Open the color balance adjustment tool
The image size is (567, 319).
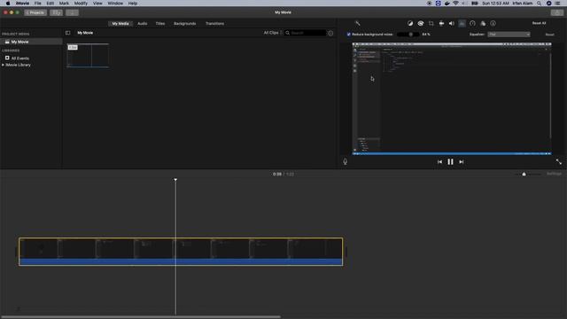pyautogui.click(x=410, y=24)
